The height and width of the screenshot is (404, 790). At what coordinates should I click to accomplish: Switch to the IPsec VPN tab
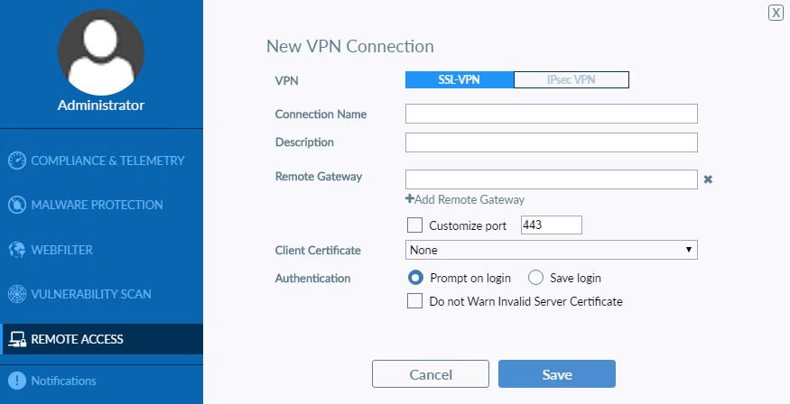571,80
